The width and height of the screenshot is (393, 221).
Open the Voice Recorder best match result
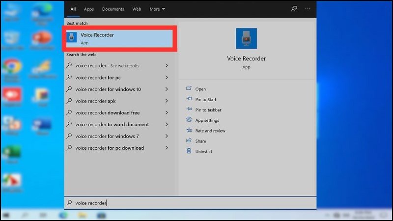(119, 38)
